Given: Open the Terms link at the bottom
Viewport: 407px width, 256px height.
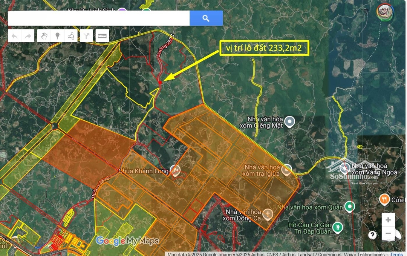Looking at the screenshot, I should point(396,254).
